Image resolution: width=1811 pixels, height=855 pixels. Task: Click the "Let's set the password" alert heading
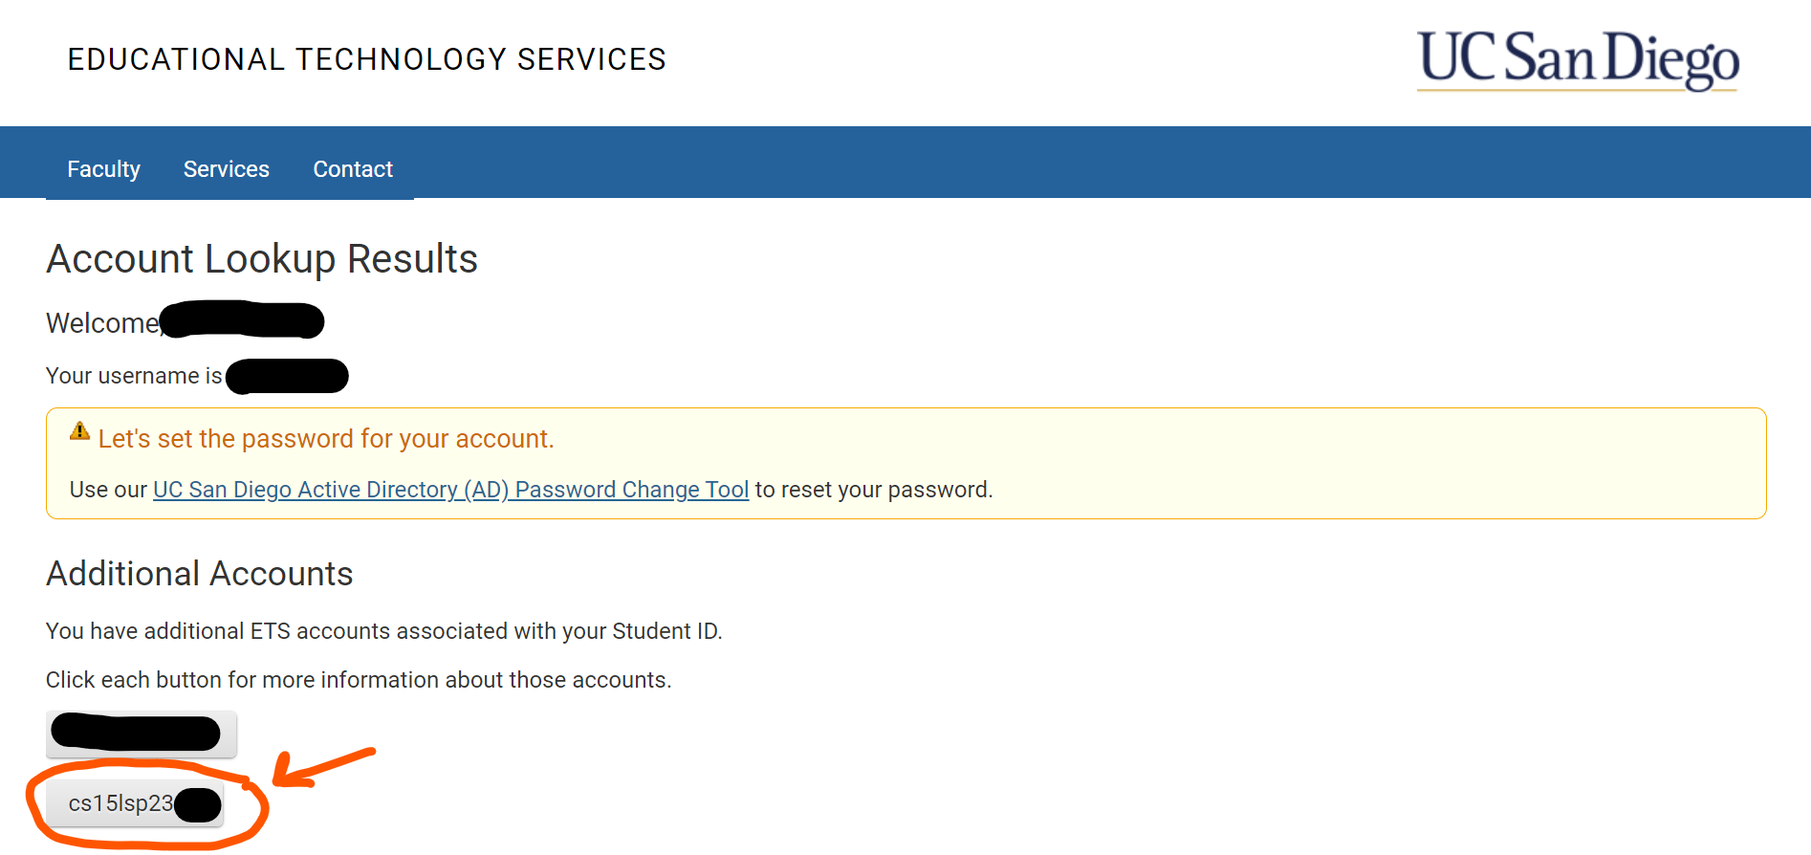click(326, 439)
